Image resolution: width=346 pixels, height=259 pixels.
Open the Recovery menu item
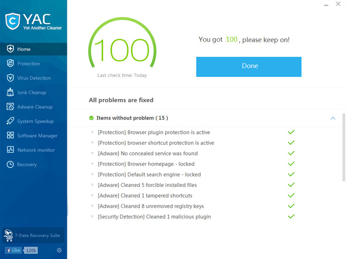pyautogui.click(x=26, y=164)
